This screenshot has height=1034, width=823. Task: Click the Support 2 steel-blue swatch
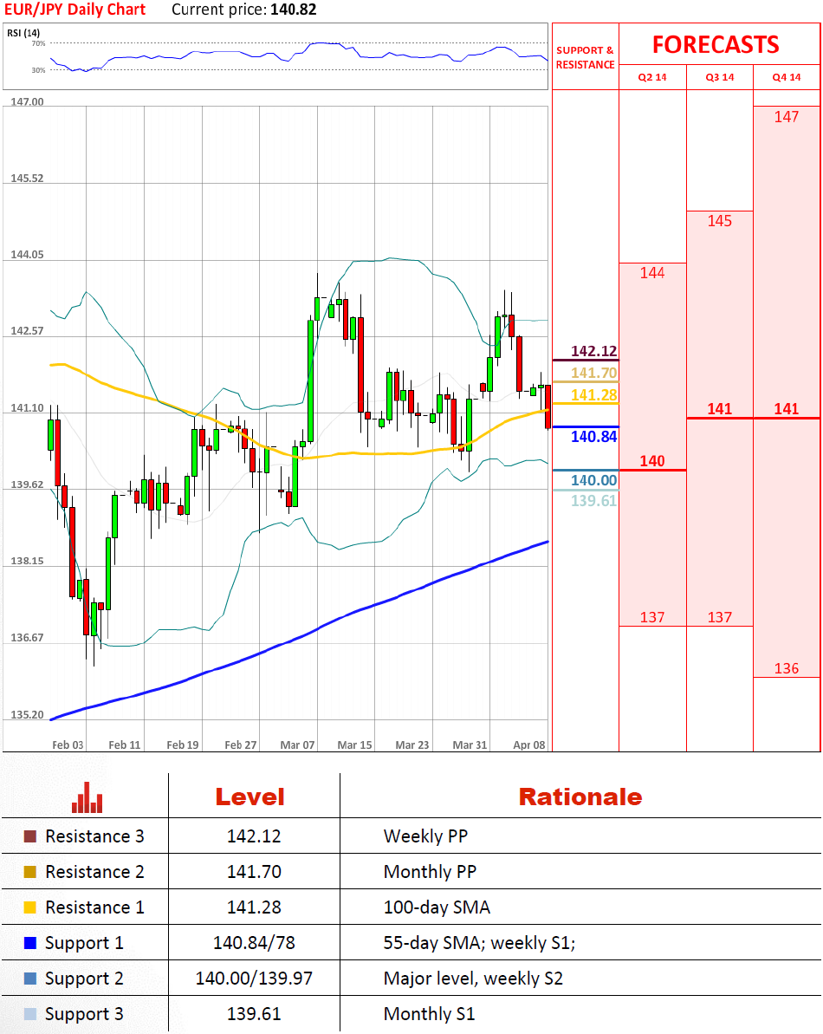(29, 979)
